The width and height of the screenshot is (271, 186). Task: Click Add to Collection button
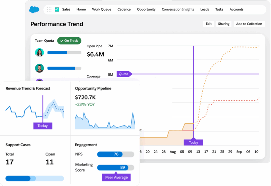(x=249, y=24)
